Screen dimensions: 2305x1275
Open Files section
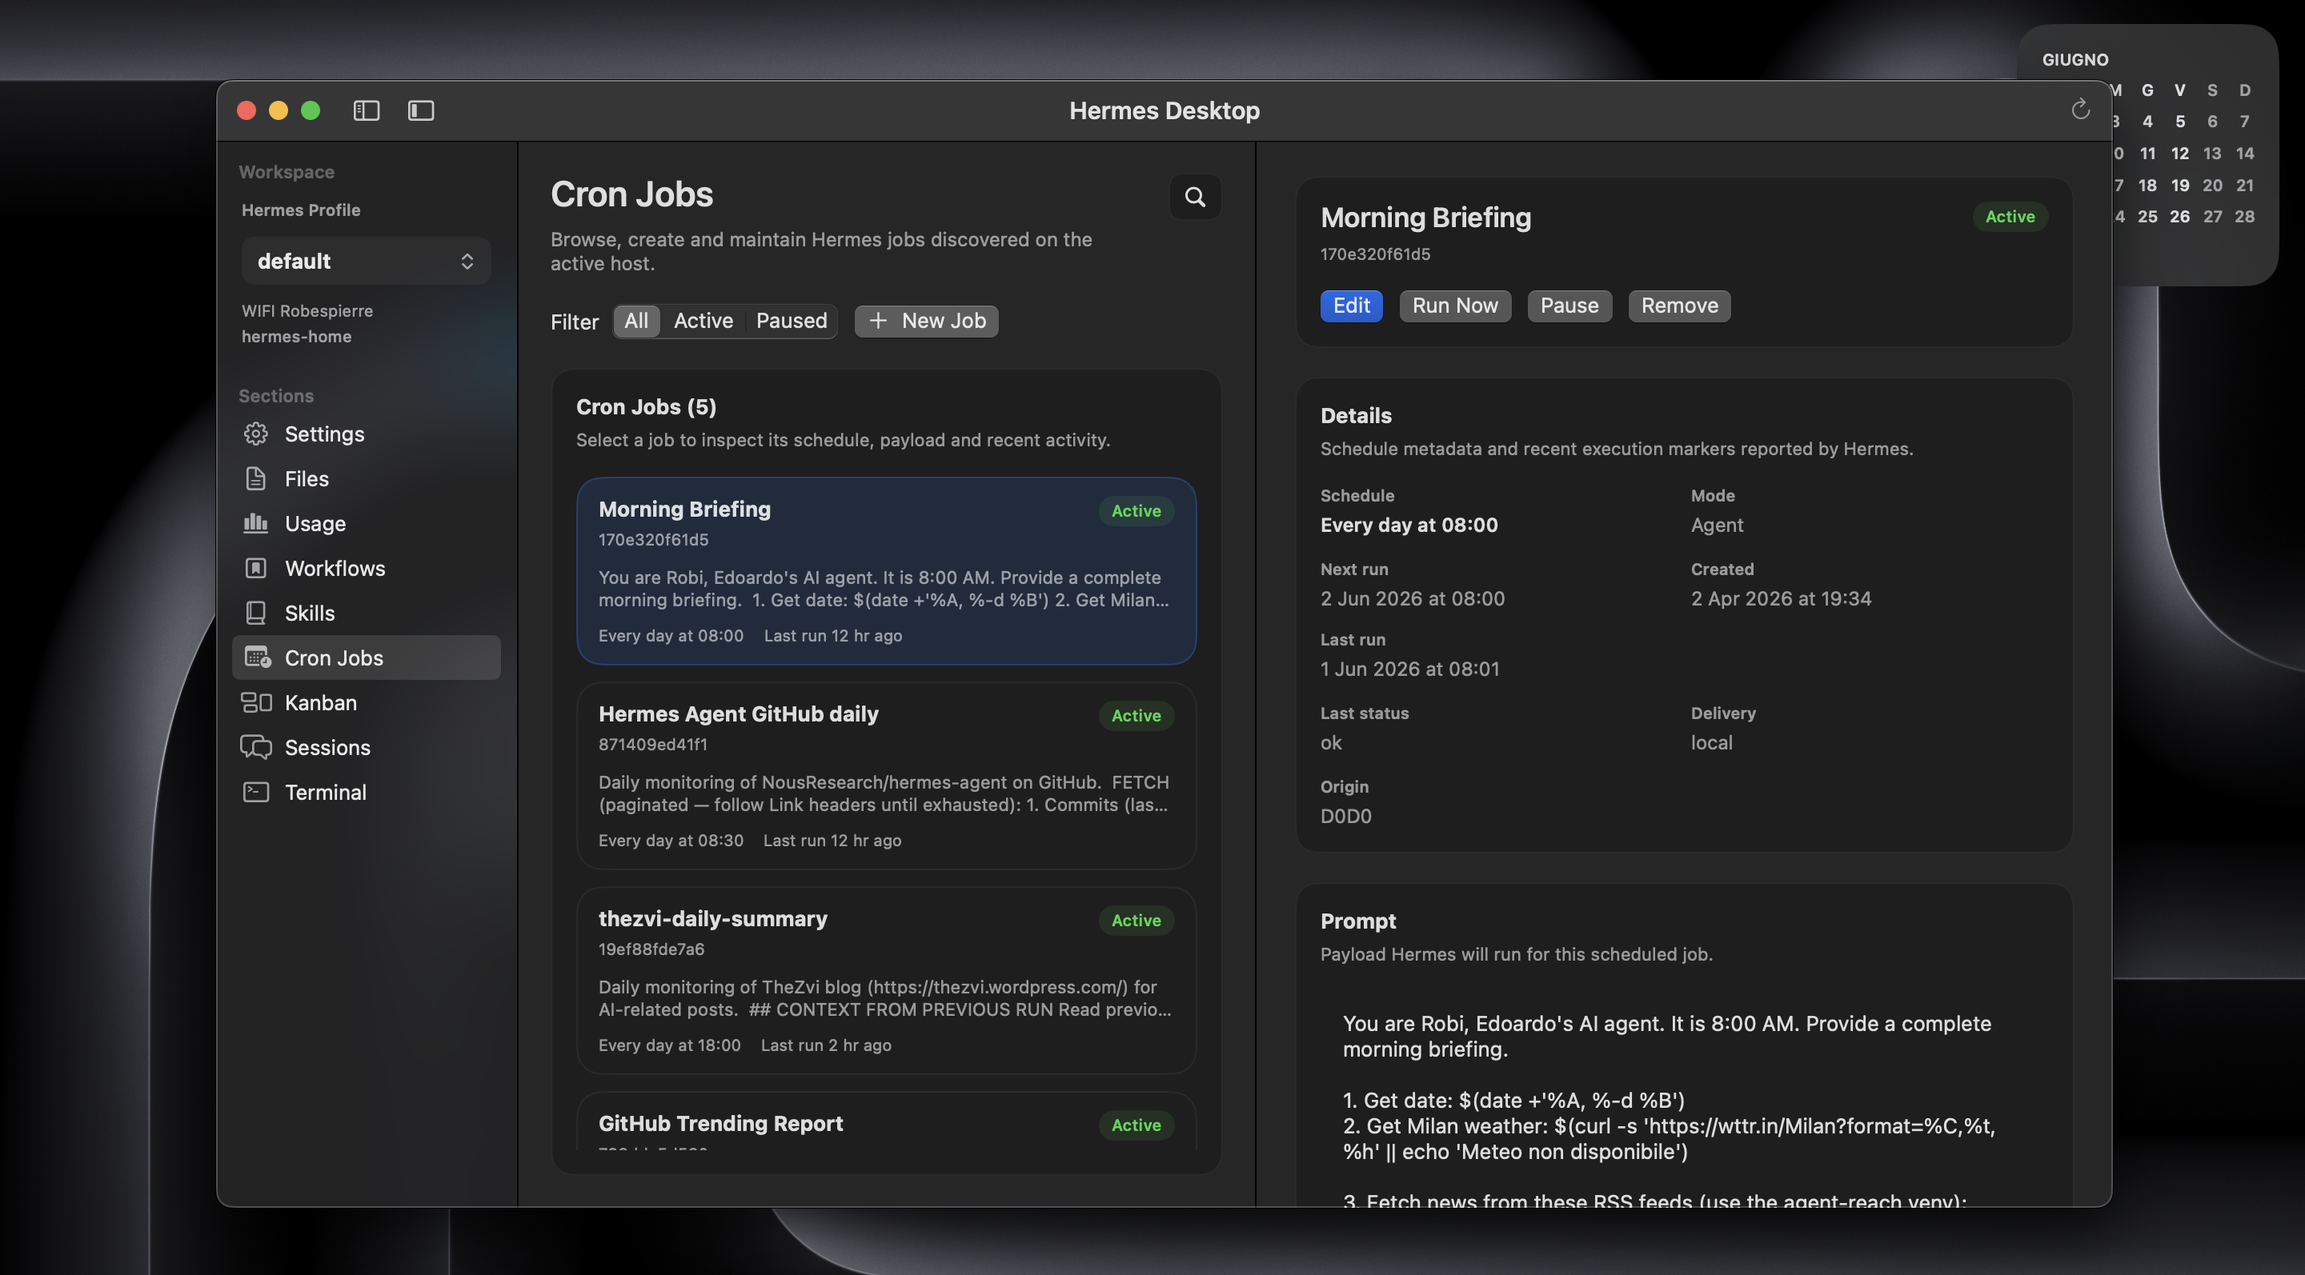tap(366, 478)
